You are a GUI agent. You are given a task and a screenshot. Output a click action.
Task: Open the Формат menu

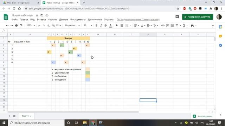(52, 20)
